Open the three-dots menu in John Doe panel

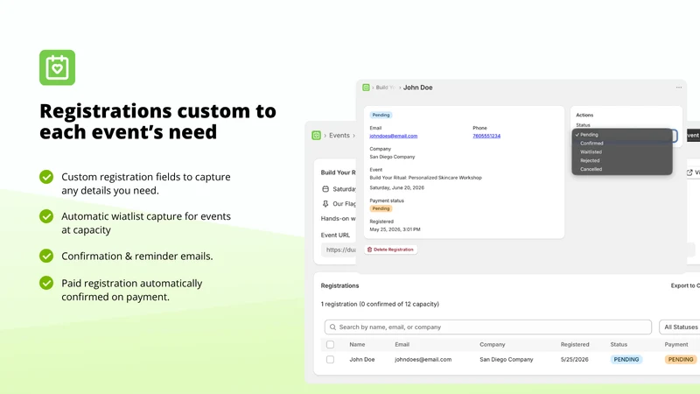[679, 88]
